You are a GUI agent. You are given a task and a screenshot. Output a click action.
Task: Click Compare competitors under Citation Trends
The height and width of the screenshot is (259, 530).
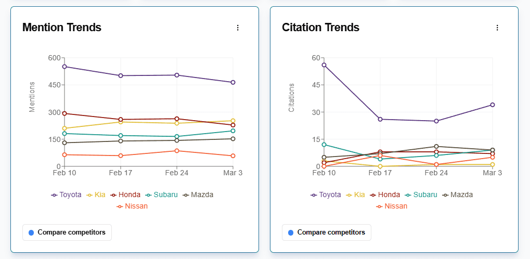pyautogui.click(x=327, y=232)
